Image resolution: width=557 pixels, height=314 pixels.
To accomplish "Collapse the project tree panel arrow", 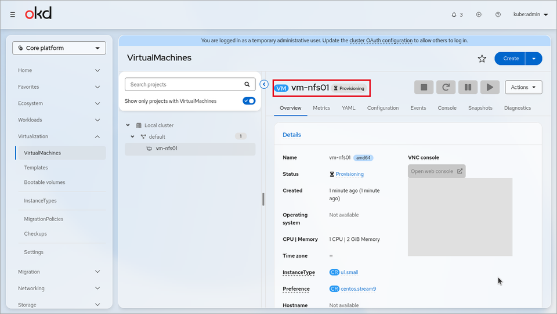I will tap(264, 84).
